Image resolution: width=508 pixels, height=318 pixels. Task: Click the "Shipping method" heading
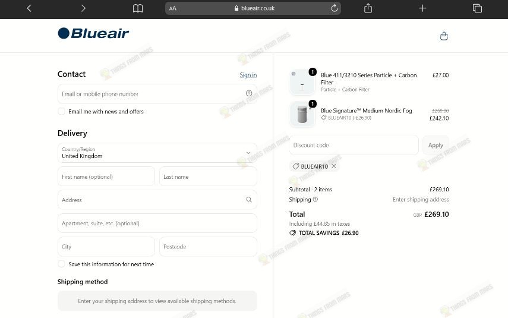click(83, 282)
